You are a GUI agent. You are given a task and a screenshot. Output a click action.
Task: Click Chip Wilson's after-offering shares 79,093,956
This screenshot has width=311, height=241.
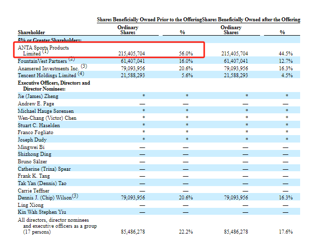[x=236, y=198]
